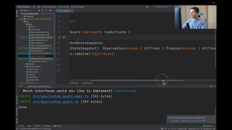The width and height of the screenshot is (232, 130).
Task: Expand the assets folder
Action: [x=24, y=64]
